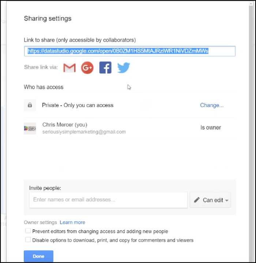
Task: Click the Owner settings label
Action: click(40, 222)
